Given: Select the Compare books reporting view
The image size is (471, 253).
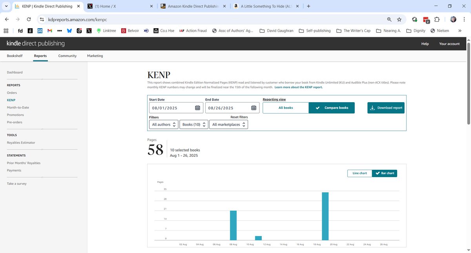Looking at the screenshot, I should pyautogui.click(x=332, y=108).
